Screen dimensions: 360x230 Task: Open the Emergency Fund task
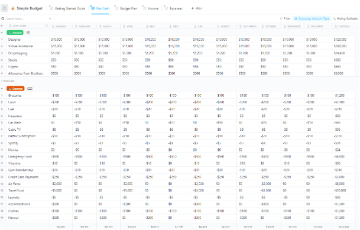[20, 157]
